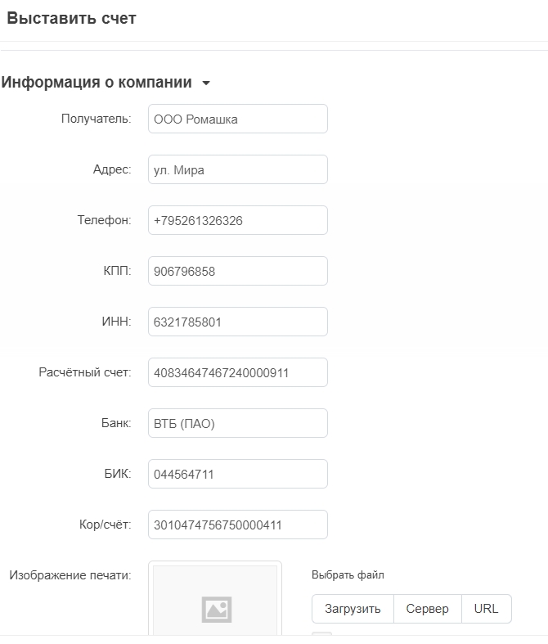The image size is (548, 644).
Task: Click the Получатель field with ООО Ромашка
Action: [x=238, y=119]
